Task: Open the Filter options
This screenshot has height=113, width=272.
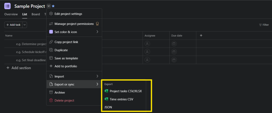Action: pyautogui.click(x=264, y=25)
